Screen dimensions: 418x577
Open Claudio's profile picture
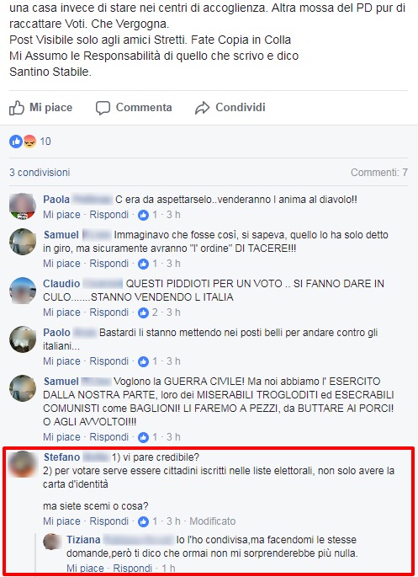pyautogui.click(x=23, y=291)
